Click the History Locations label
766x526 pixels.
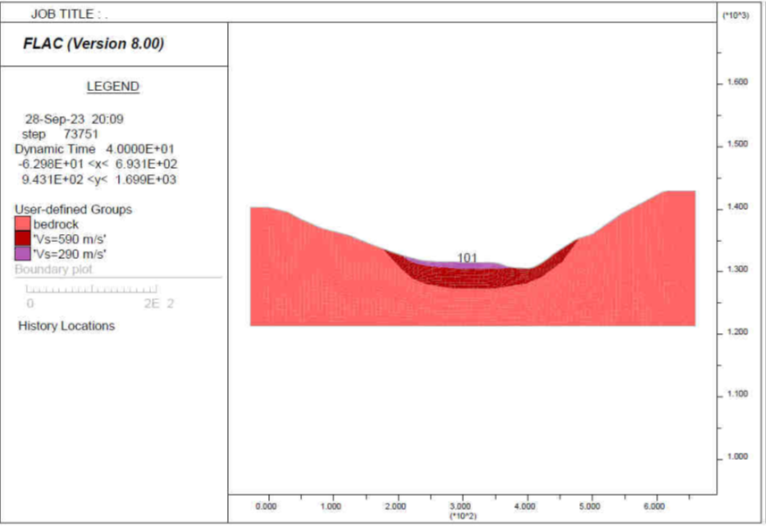tap(66, 326)
